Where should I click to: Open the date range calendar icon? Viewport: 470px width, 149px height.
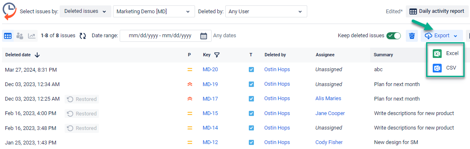pos(203,36)
